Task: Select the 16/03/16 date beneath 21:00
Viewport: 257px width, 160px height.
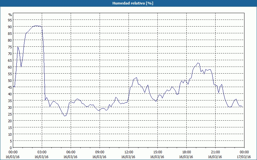Action: click(215, 157)
